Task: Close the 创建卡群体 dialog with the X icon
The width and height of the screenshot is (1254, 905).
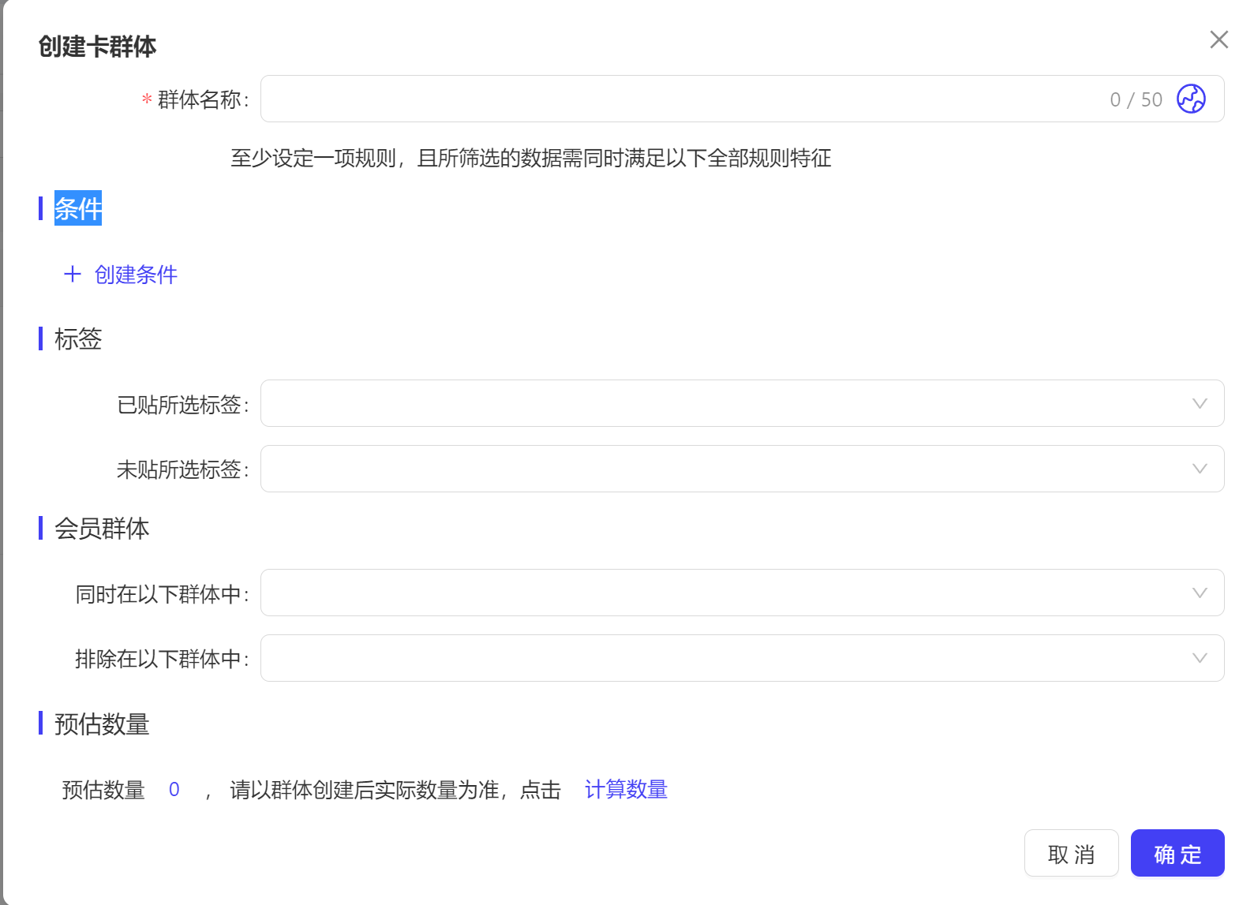Action: click(x=1218, y=39)
